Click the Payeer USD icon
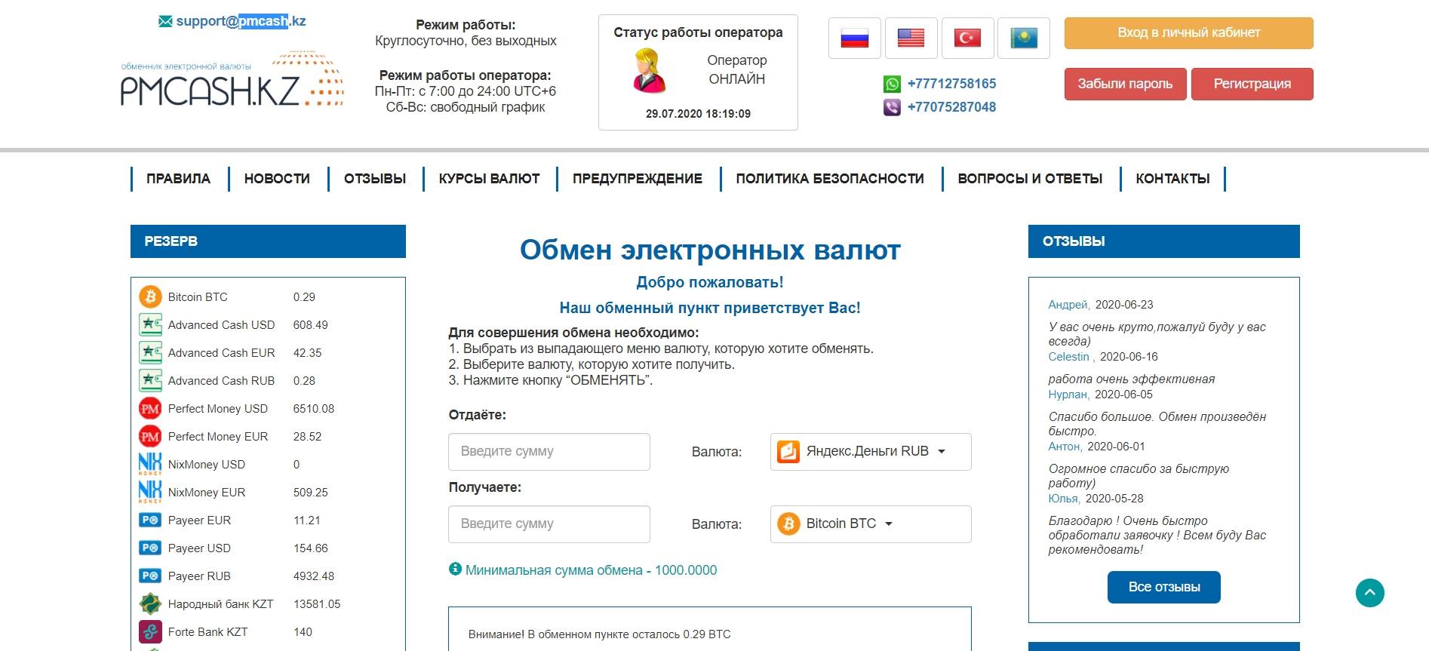 click(150, 548)
